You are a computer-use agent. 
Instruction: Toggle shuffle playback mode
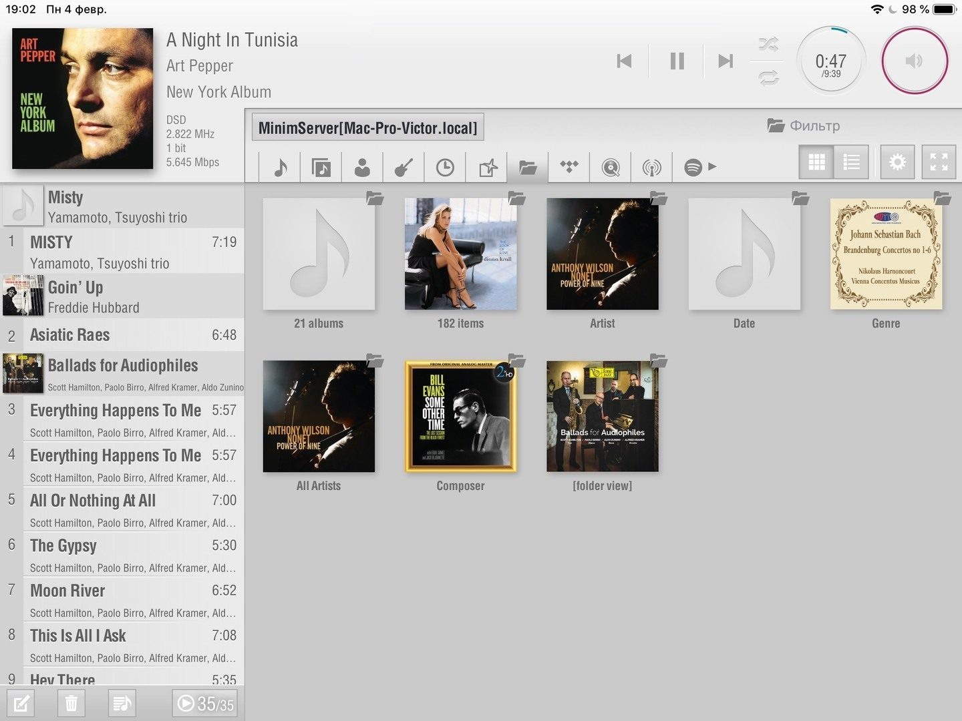click(x=768, y=45)
